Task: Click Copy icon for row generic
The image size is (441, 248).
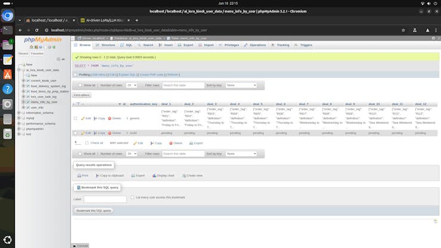Action: (95, 119)
